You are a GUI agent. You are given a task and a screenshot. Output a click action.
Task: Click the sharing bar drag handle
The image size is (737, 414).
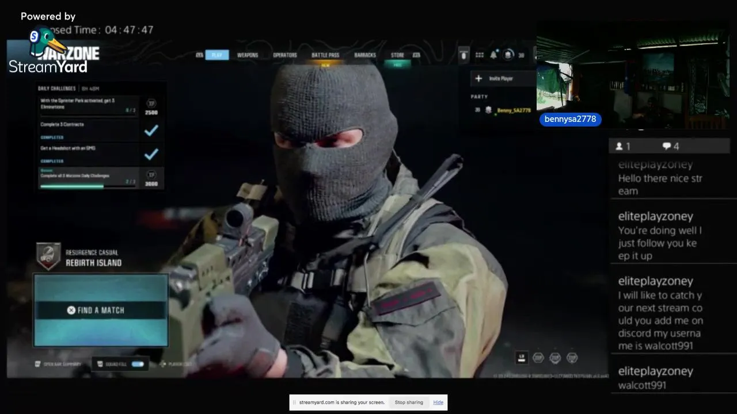click(x=294, y=402)
